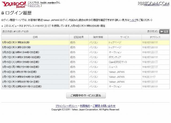Select the 2月18日(金)0時0分7秒 entry
The image size is (171, 123).
pyautogui.click(x=85, y=72)
